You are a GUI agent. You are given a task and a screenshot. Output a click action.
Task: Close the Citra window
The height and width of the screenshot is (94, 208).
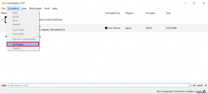pos(204,3)
